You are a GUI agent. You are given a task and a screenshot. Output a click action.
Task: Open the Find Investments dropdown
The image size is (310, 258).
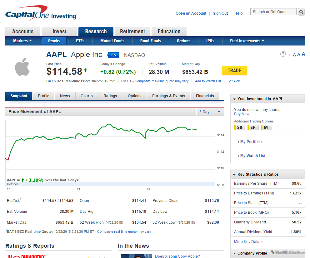click(247, 41)
